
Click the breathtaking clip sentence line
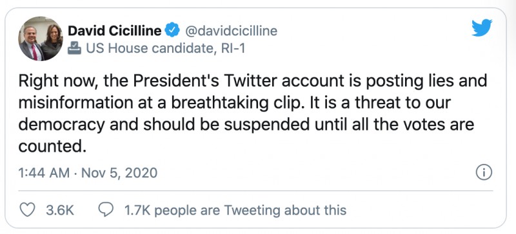pos(234,103)
